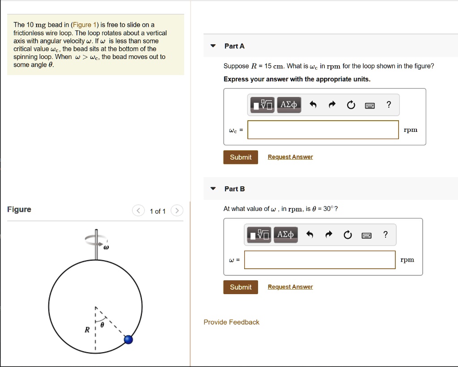
Task: Click inside the Part B ω input box
Action: click(x=320, y=260)
